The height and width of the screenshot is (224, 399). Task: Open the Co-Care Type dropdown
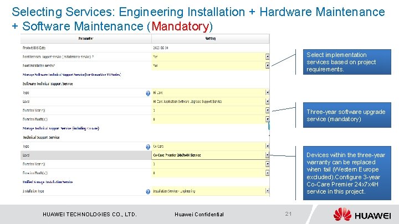point(267,146)
